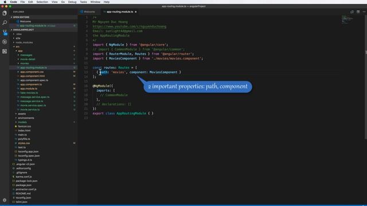Close the app-routing.module.ts editor tab
This screenshot has width=367, height=206.
(x=136, y=11)
